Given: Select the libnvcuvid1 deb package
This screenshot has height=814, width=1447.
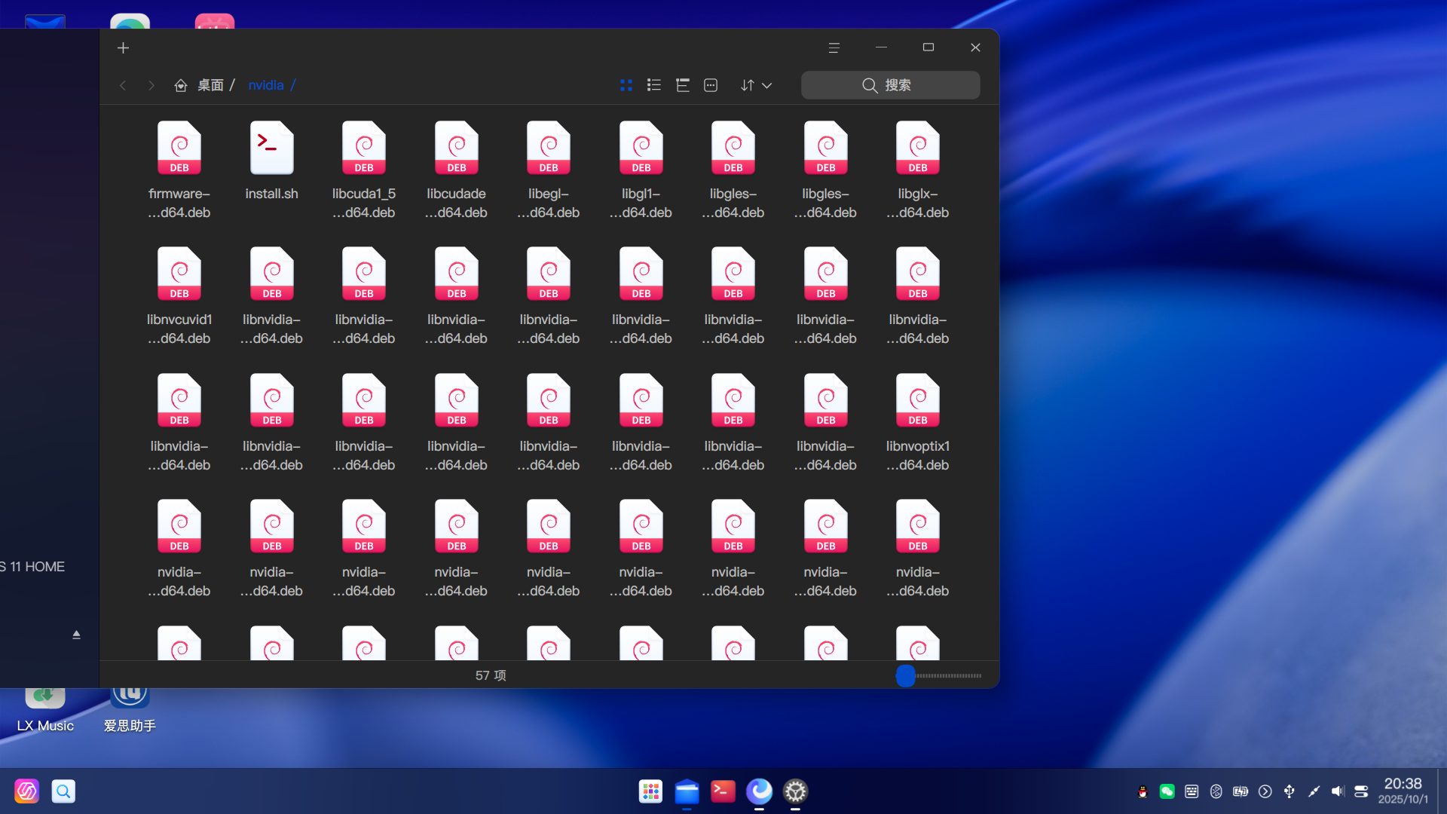Looking at the screenshot, I should point(179,296).
